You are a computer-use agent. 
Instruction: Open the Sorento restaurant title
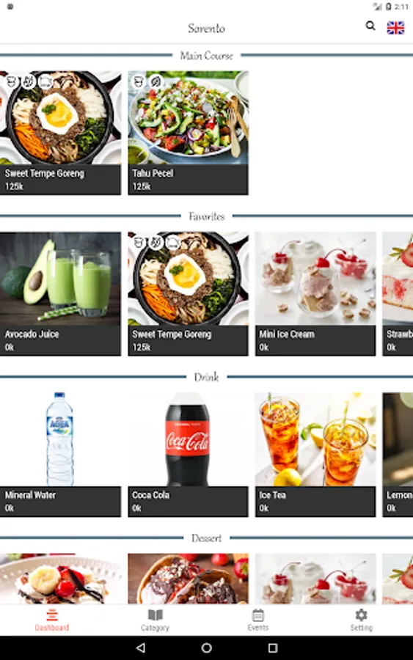(206, 28)
